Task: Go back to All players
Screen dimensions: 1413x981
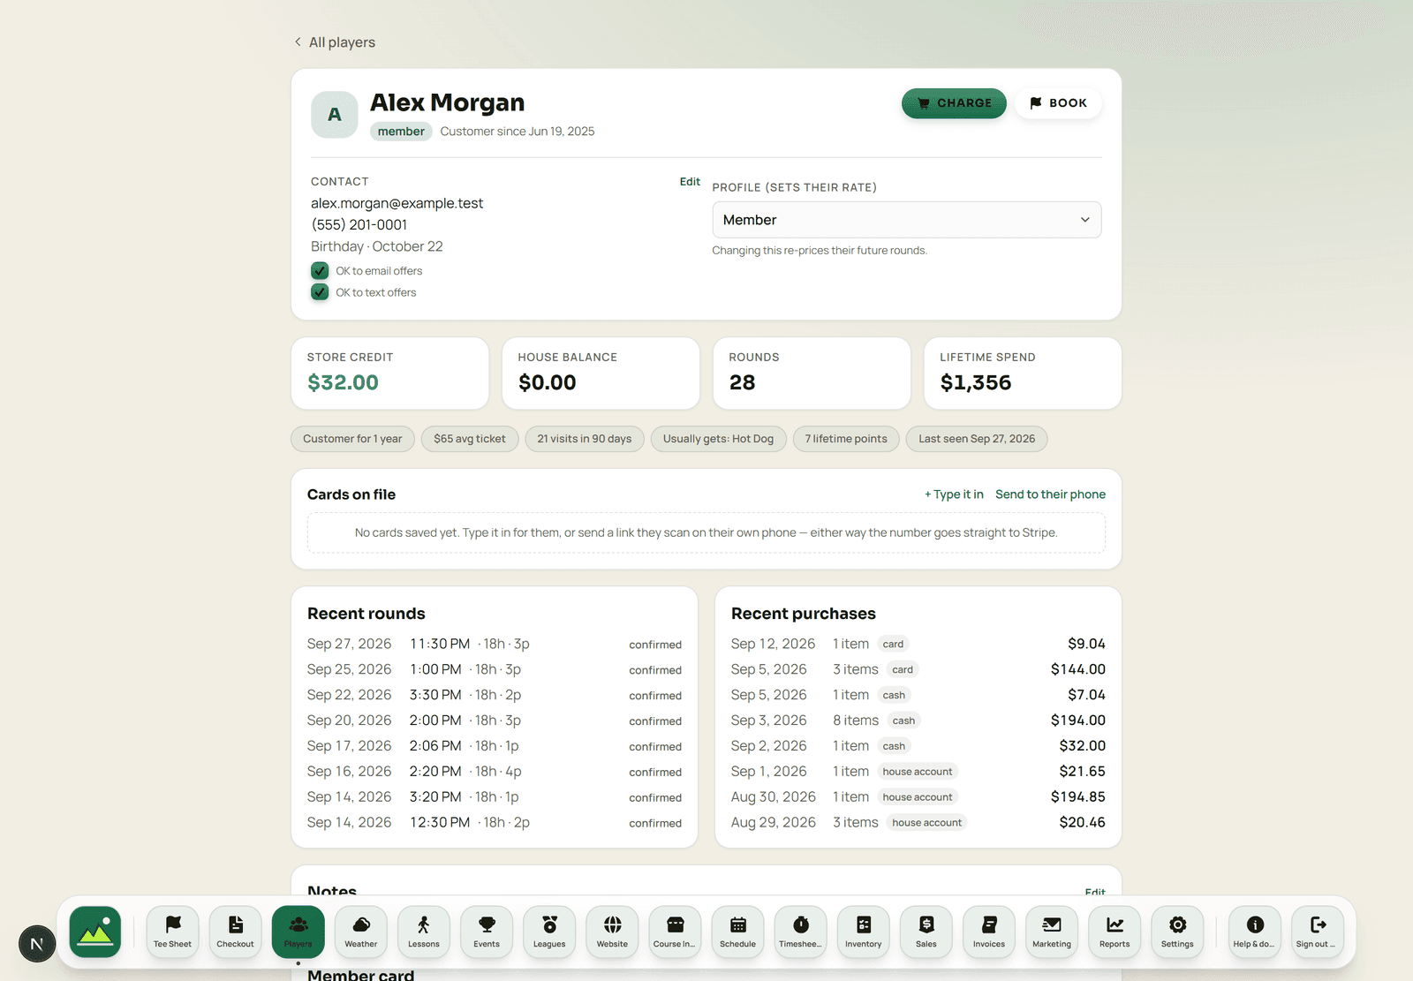Action: coord(335,42)
